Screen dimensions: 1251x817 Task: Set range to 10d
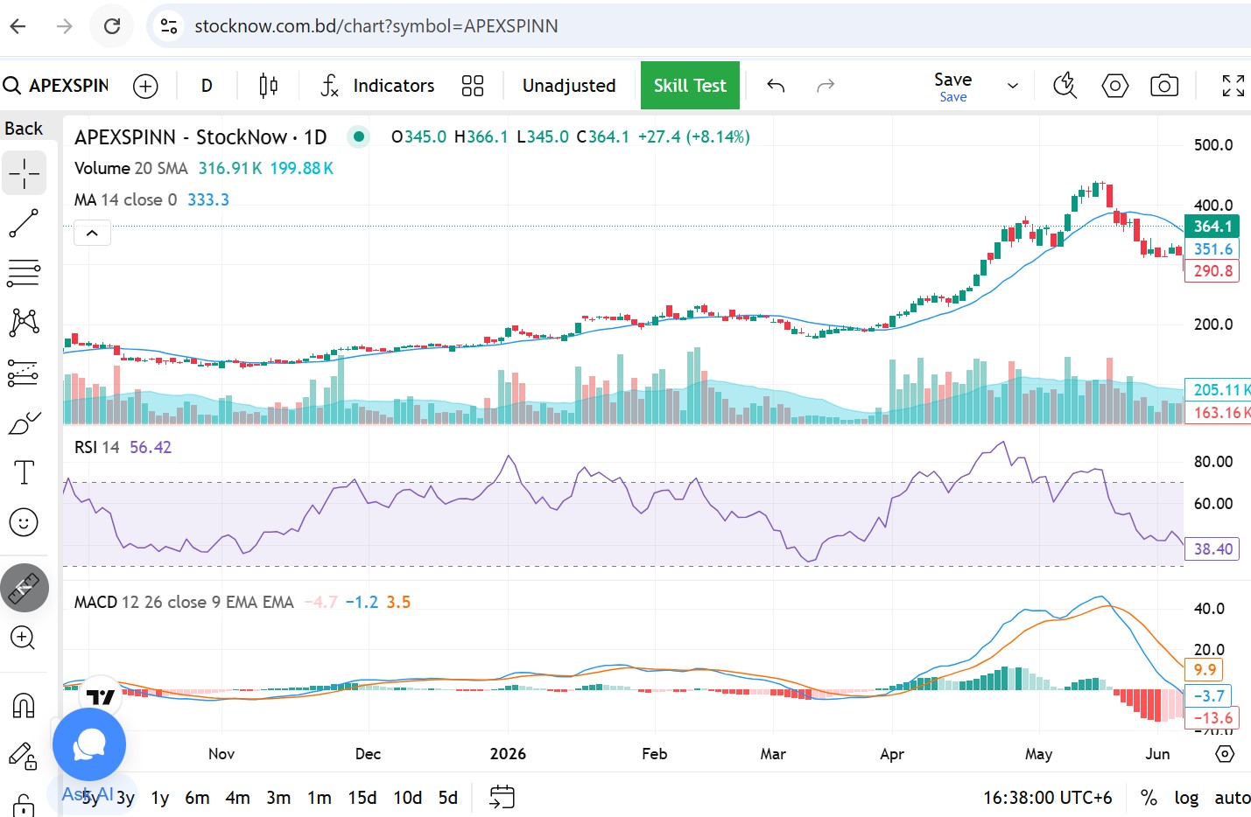408,798
